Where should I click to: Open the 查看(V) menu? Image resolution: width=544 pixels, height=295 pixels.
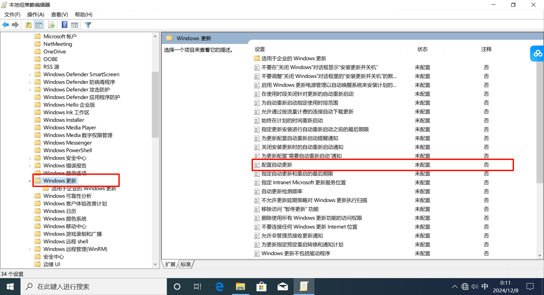click(x=60, y=15)
